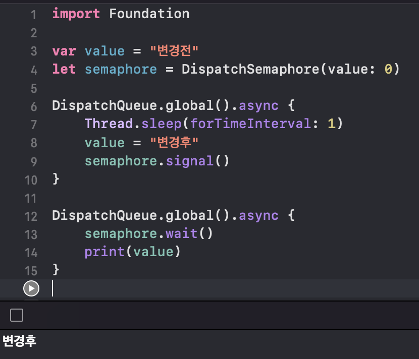Click 'print' on line 14

[x=105, y=252]
